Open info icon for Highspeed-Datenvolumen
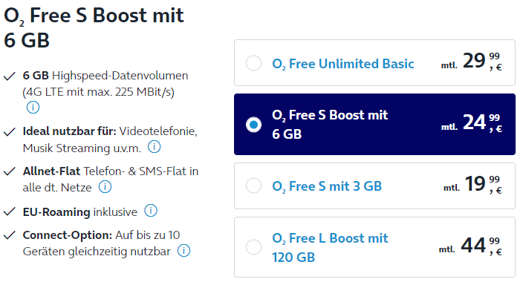The height and width of the screenshot is (282, 523). 33,108
